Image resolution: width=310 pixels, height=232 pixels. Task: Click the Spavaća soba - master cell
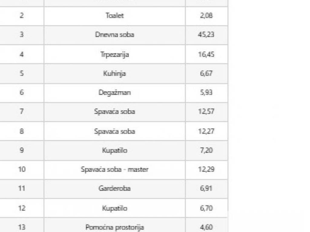[114, 170]
